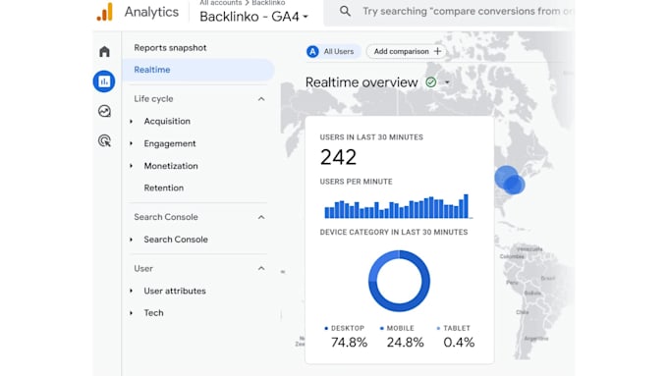Screen dimensions: 668x376
Task: Open Engagement reports
Action: [x=170, y=143]
